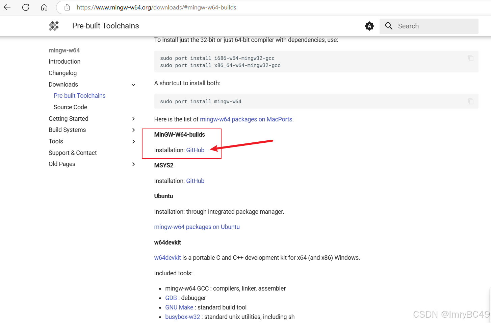Open the Introduction page in sidebar
The height and width of the screenshot is (323, 491).
(x=64, y=62)
